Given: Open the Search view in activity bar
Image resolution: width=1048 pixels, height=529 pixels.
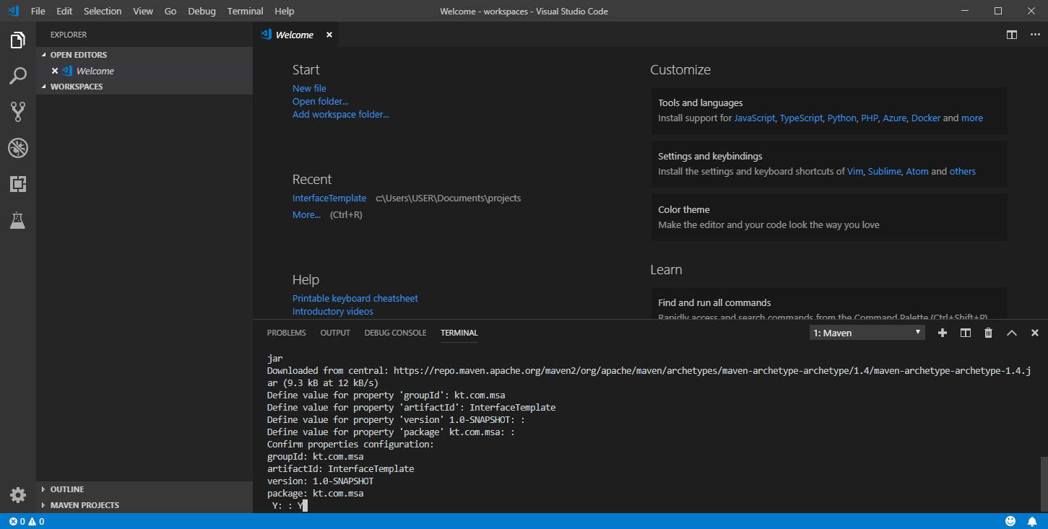Looking at the screenshot, I should tap(18, 76).
